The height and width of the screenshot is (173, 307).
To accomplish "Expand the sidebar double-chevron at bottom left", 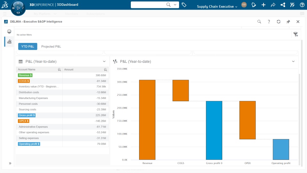I will pos(10,163).
